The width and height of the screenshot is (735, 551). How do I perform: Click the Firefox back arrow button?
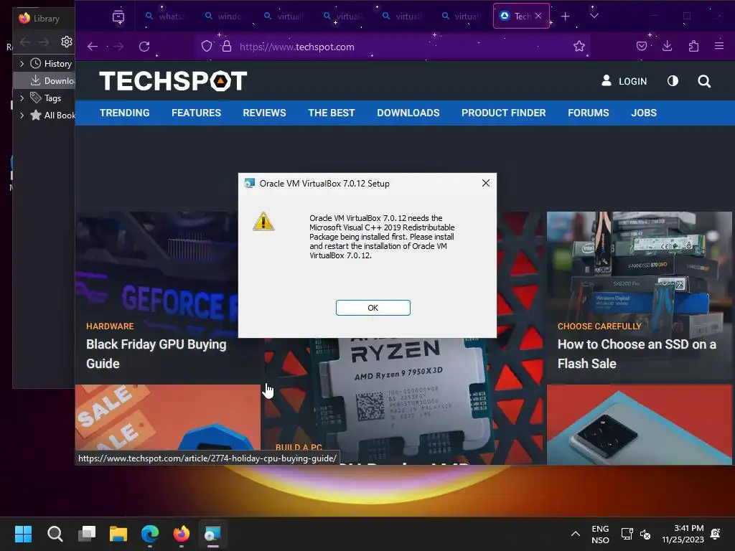[x=93, y=47]
